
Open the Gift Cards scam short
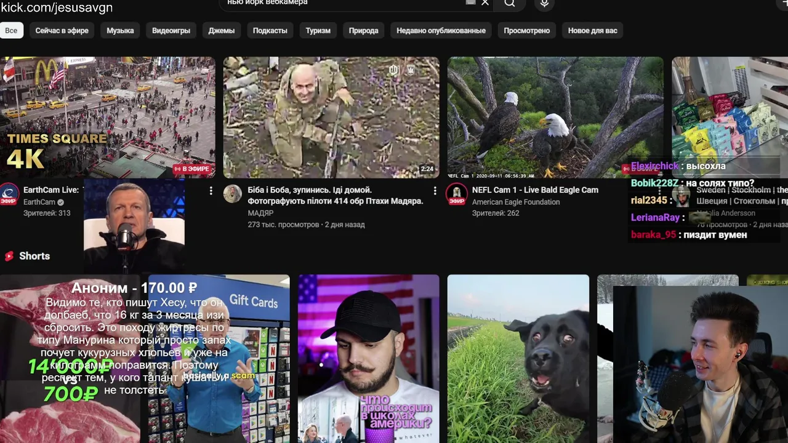(x=219, y=359)
